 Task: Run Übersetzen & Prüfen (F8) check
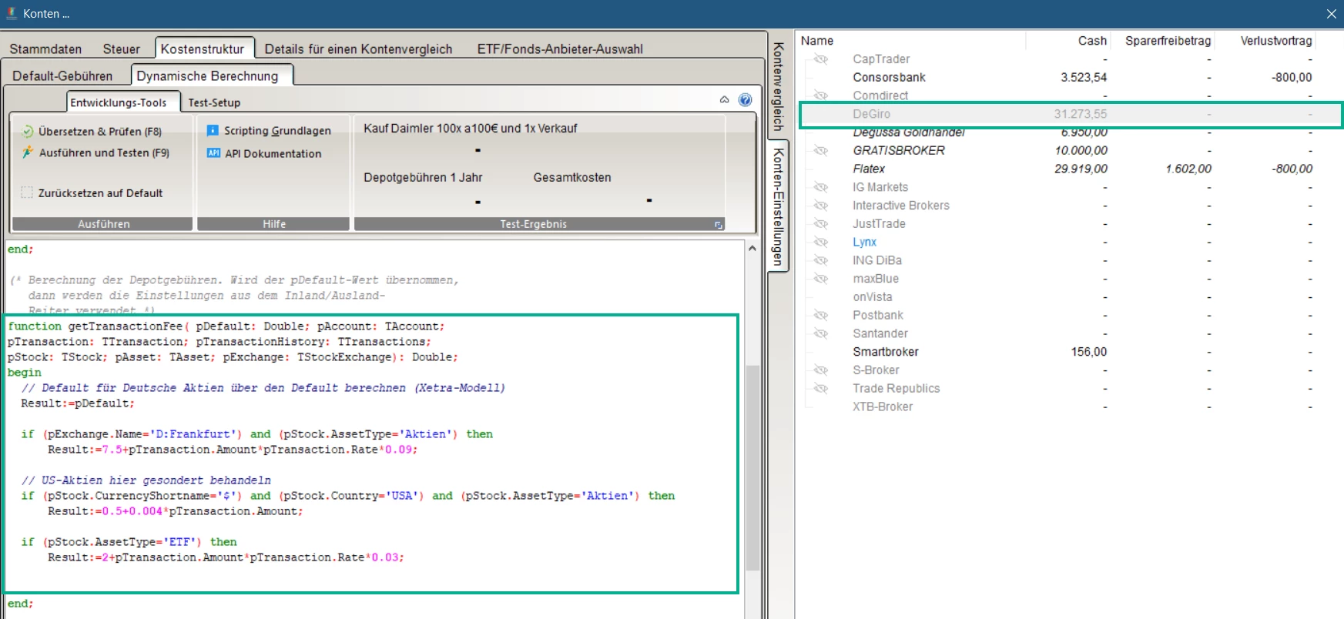click(99, 132)
